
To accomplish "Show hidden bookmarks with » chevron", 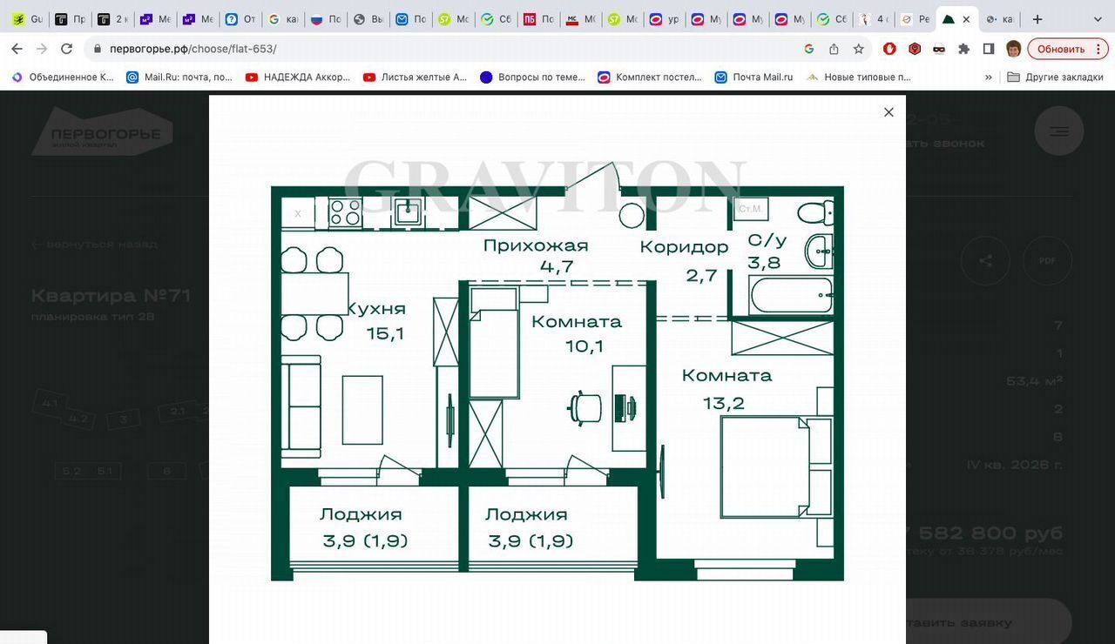I will (x=989, y=77).
